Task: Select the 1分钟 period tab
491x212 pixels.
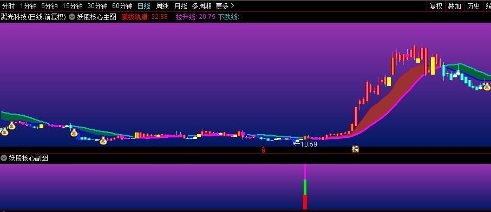Action: (x=28, y=6)
